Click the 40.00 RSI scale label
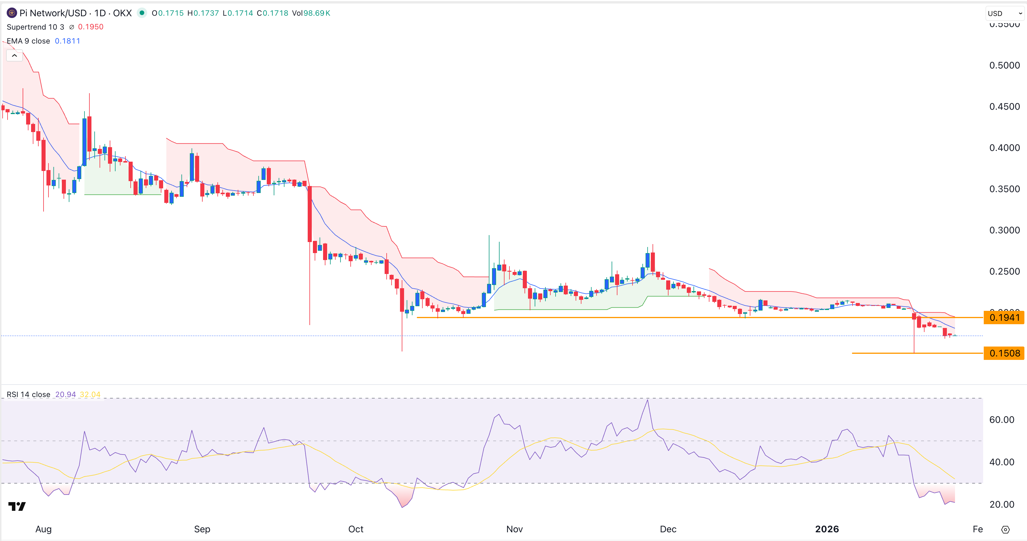This screenshot has width=1027, height=541. tap(1001, 462)
